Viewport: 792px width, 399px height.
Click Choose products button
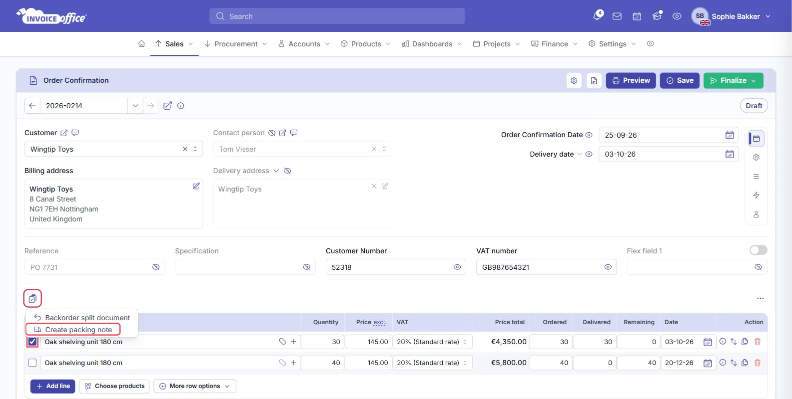click(x=114, y=386)
